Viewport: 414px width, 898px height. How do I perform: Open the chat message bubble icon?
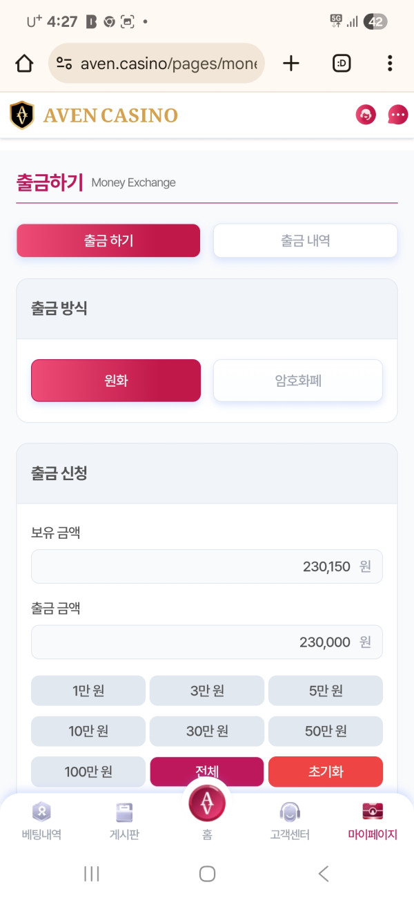click(x=398, y=115)
